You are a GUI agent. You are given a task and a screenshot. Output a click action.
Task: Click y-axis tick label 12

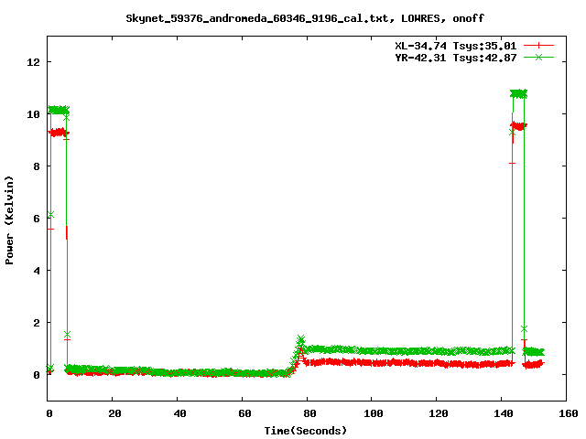33,62
